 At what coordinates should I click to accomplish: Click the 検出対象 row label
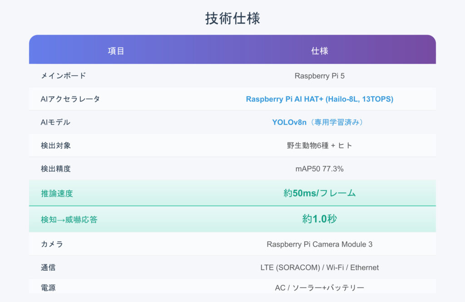point(55,146)
